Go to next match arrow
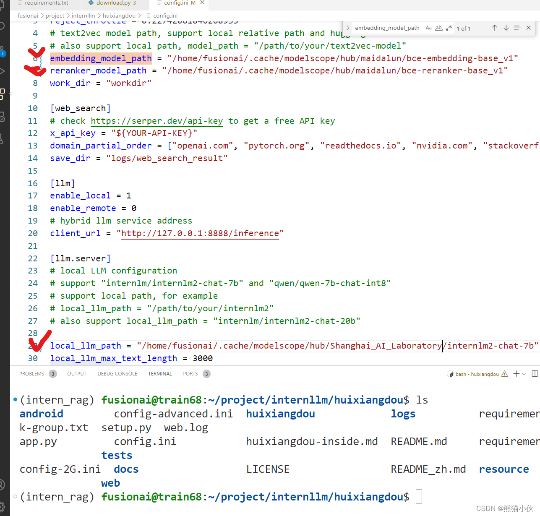540x516 pixels. point(506,28)
